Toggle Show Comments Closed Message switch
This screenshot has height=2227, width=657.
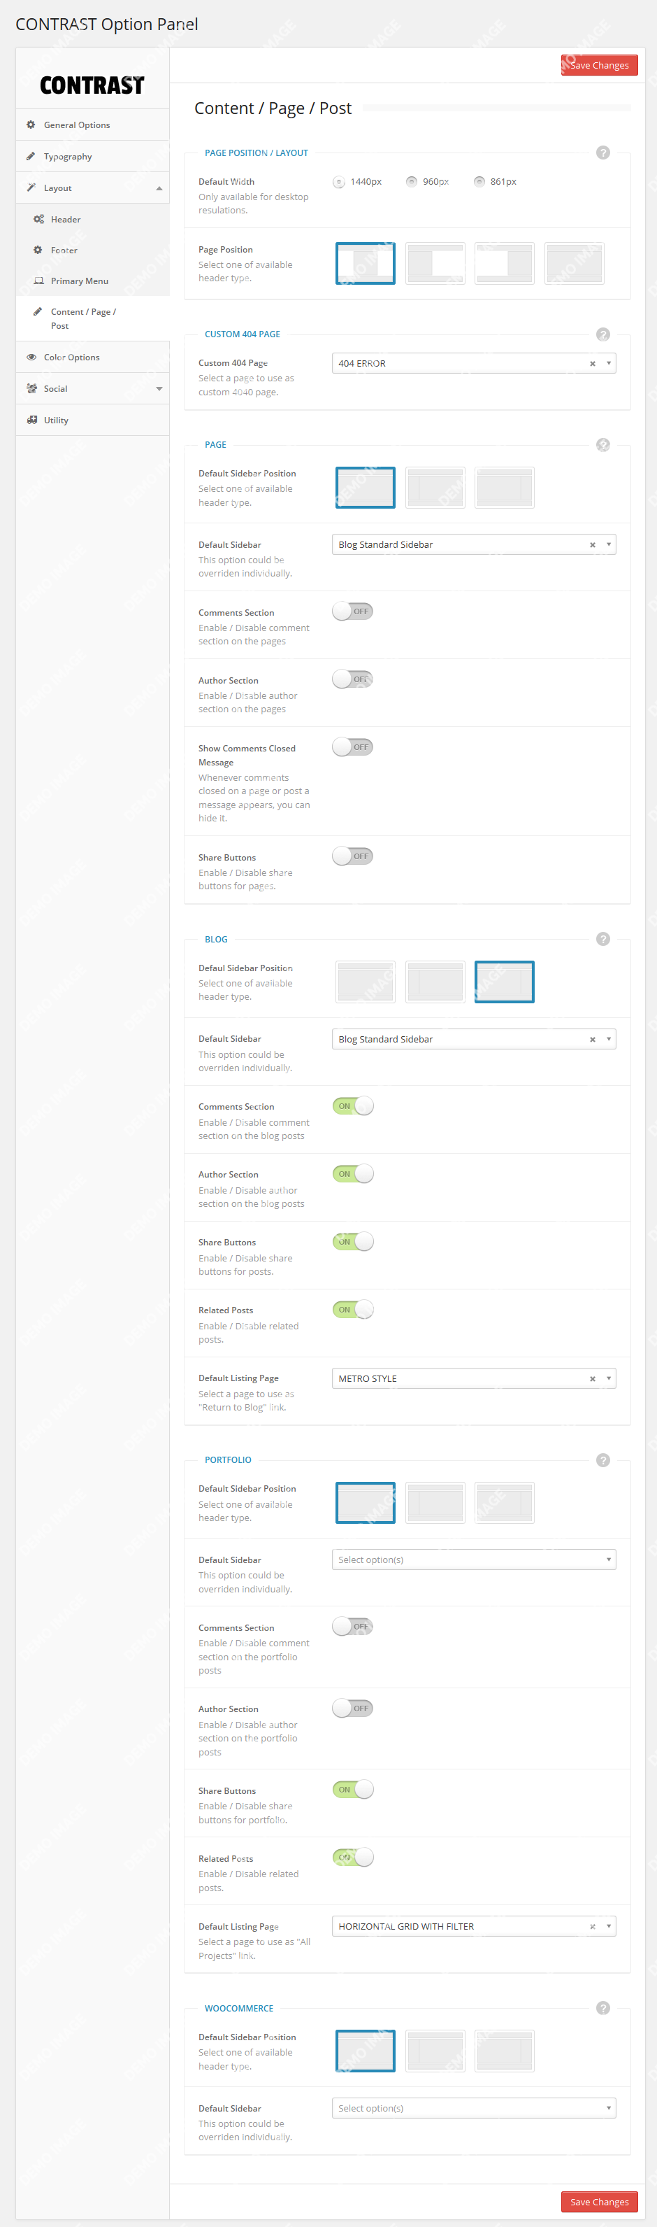pyautogui.click(x=353, y=747)
